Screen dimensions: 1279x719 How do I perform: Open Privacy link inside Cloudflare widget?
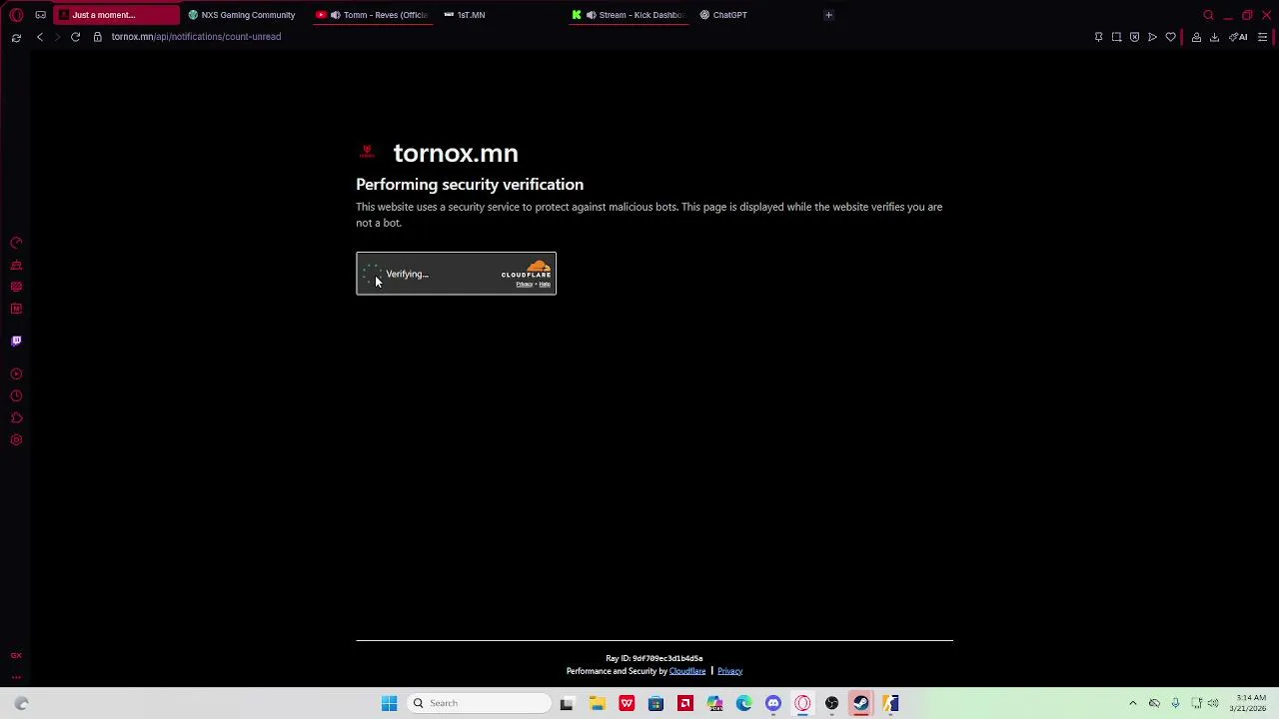click(x=524, y=285)
